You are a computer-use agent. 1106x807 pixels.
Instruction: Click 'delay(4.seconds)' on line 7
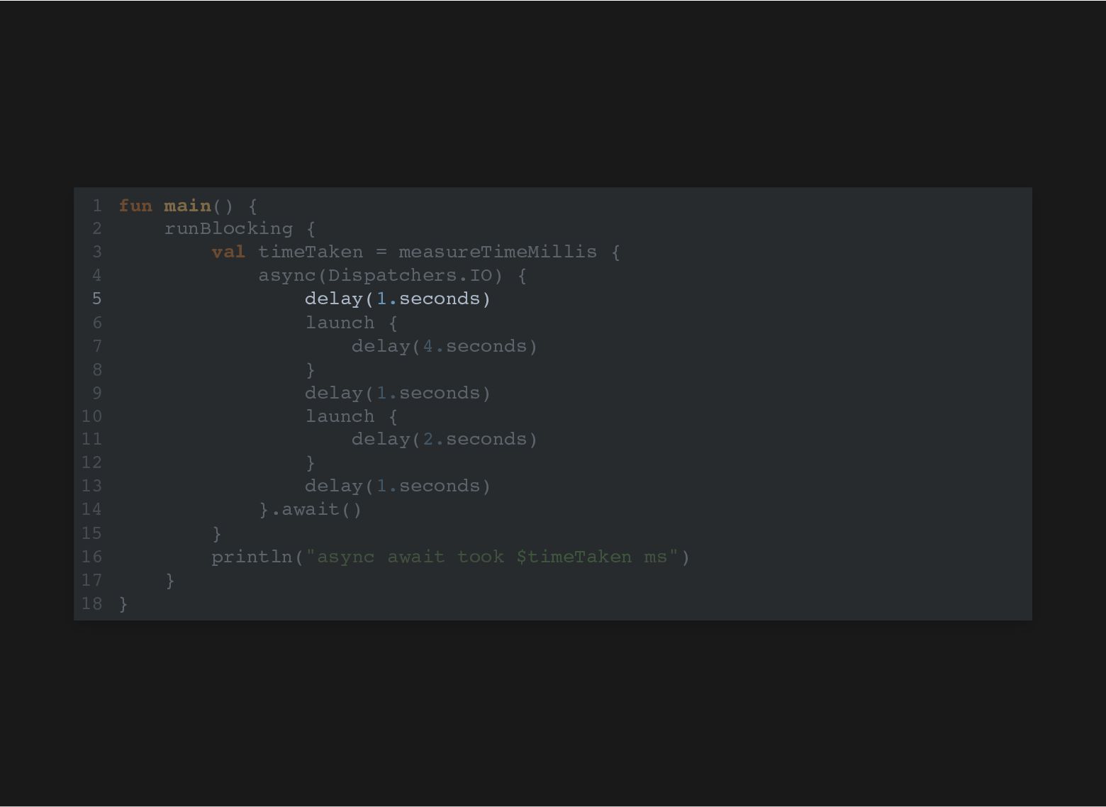point(445,346)
